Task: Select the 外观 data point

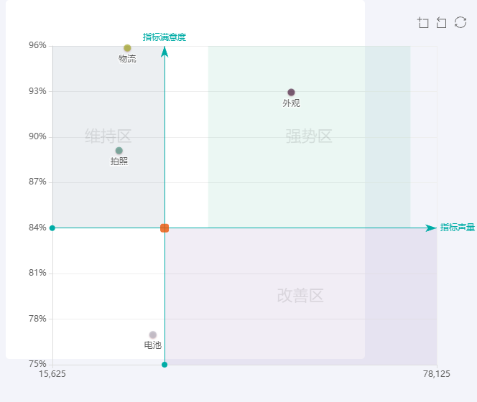Action: (x=291, y=93)
